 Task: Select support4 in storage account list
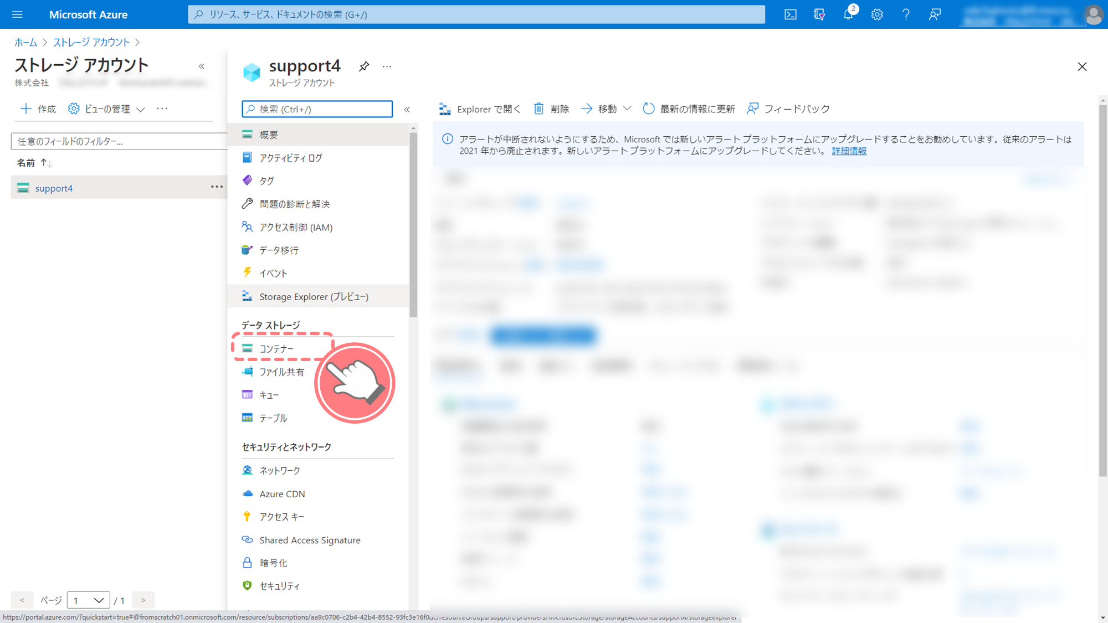pos(54,188)
